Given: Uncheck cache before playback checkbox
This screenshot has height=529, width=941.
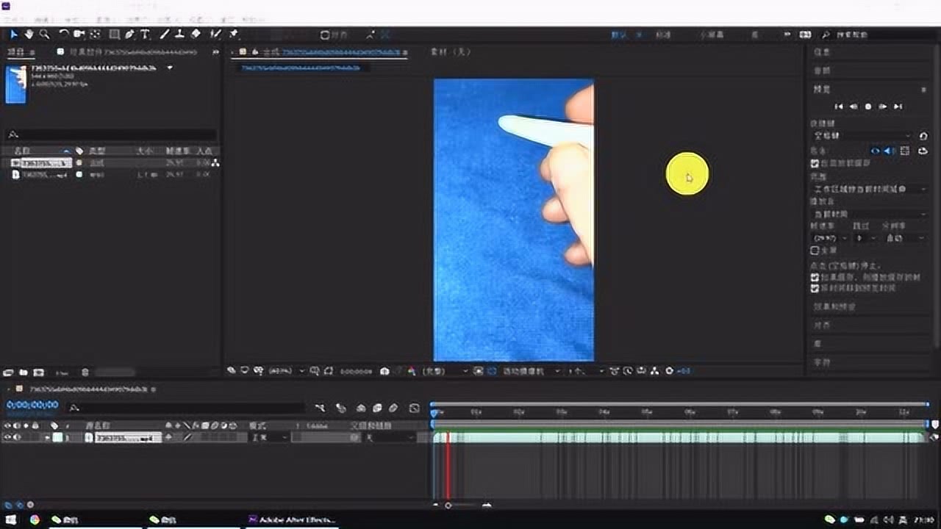Looking at the screenshot, I should [815, 278].
